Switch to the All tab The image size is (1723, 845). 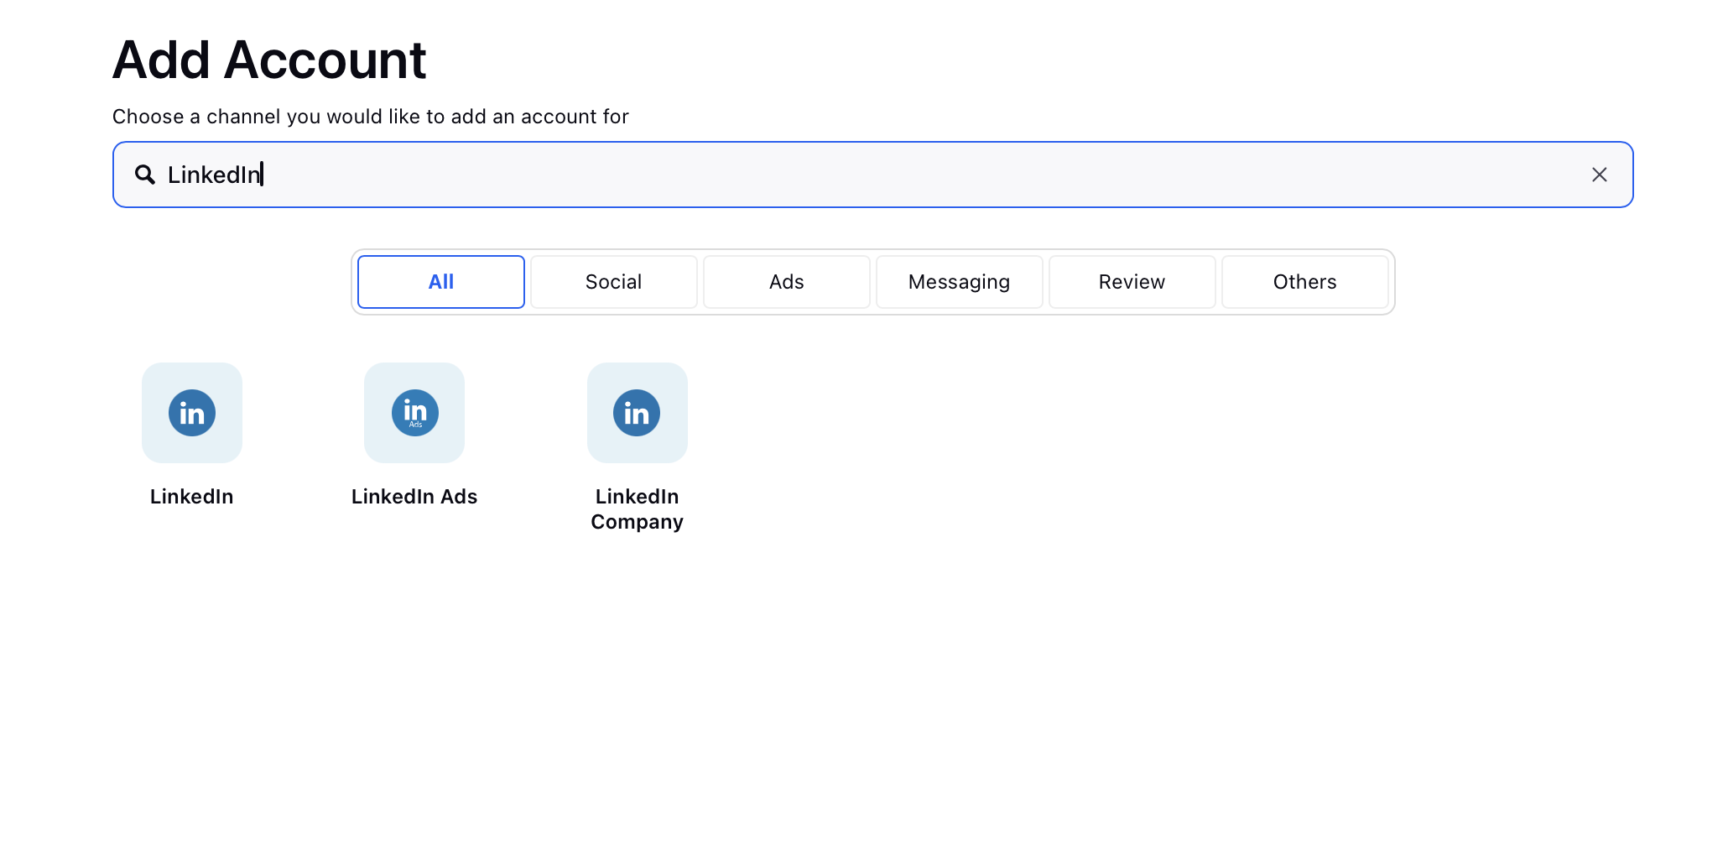[441, 282]
